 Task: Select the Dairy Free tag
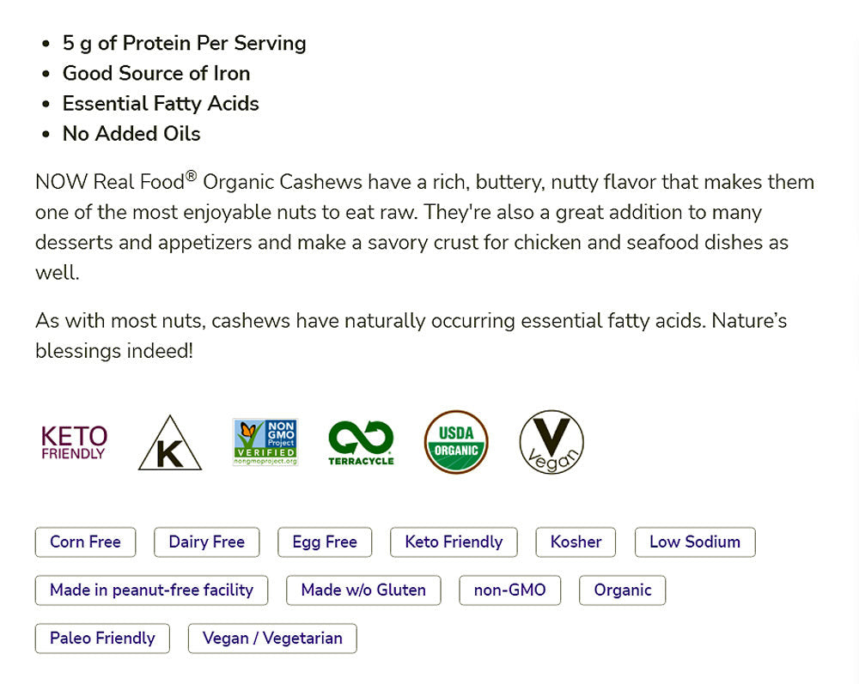[x=206, y=542]
